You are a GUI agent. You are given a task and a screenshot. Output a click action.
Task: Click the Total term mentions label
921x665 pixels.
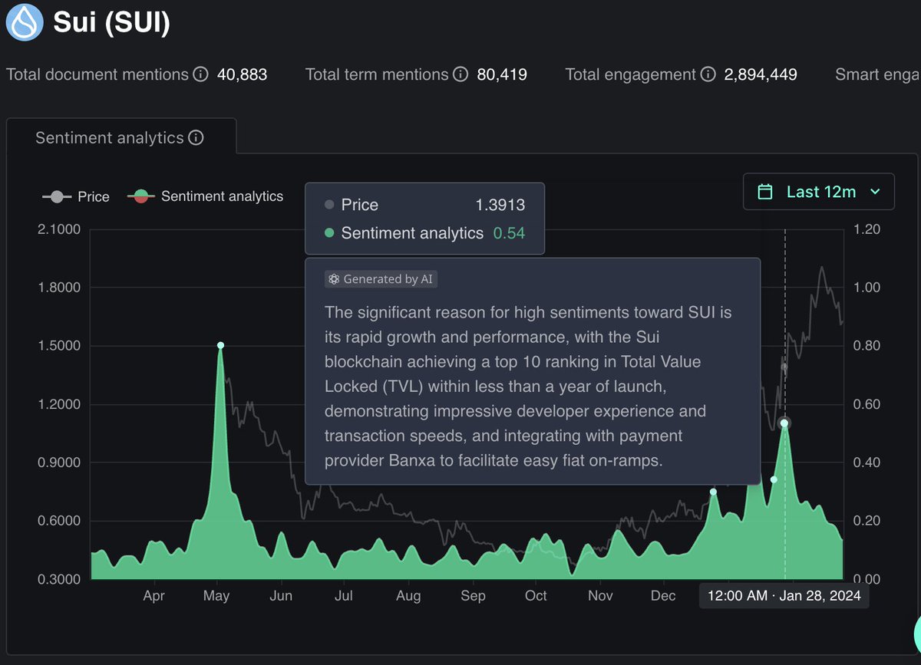pos(377,74)
